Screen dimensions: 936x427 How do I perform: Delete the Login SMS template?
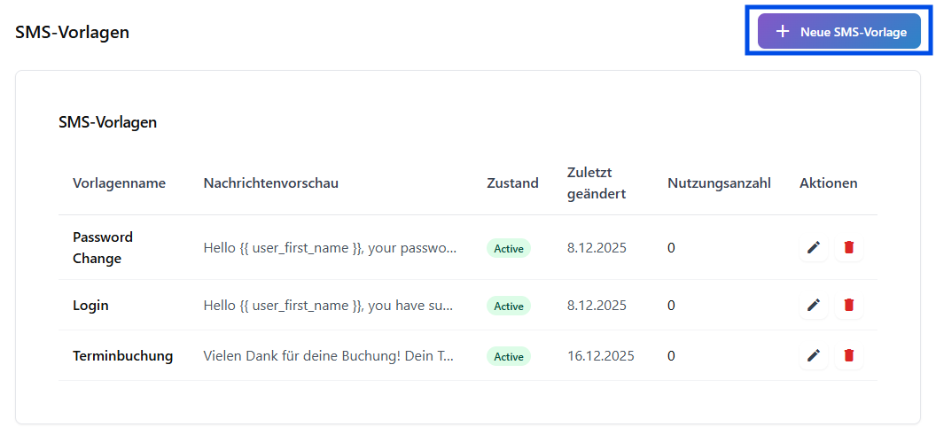click(849, 306)
